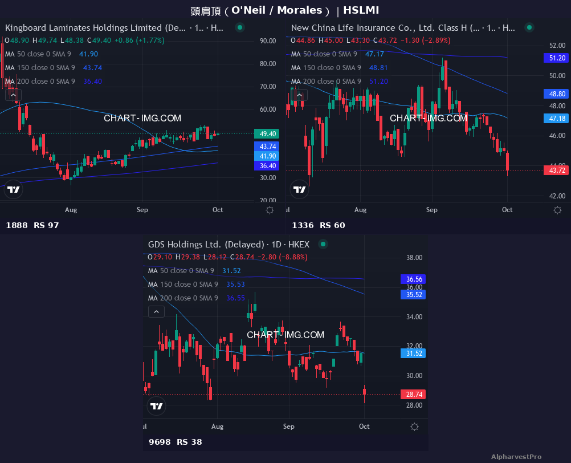
Task: Click stock code 1888 RS 97 caption
Action: pyautogui.click(x=32, y=225)
